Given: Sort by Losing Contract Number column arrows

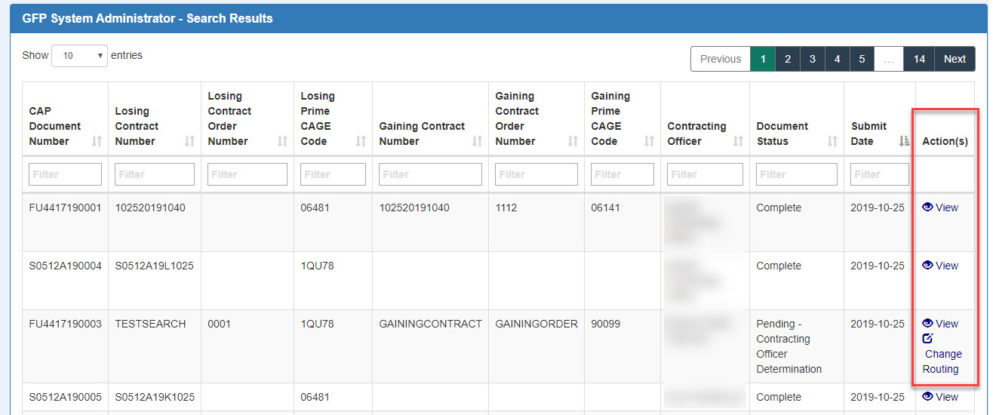Looking at the screenshot, I should coord(189,141).
